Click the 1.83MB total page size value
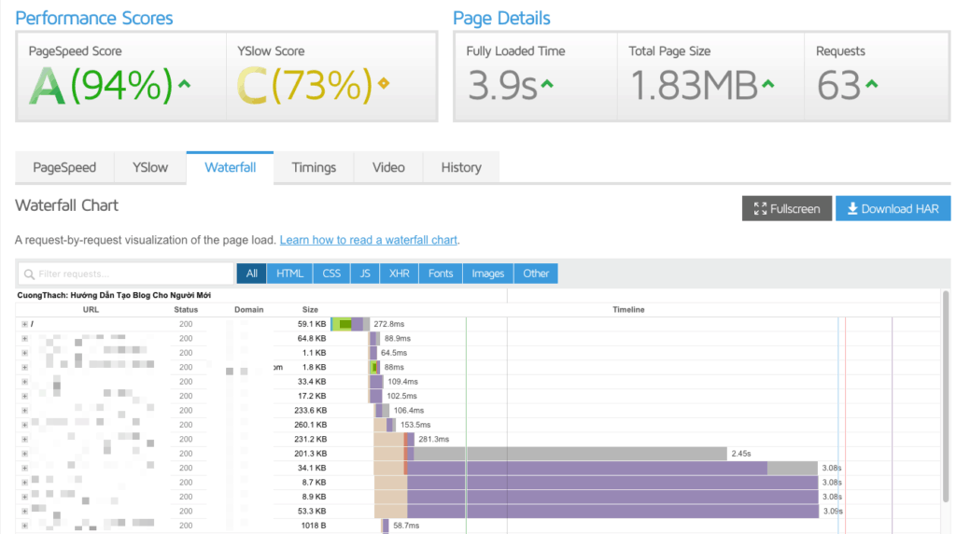 (x=694, y=85)
